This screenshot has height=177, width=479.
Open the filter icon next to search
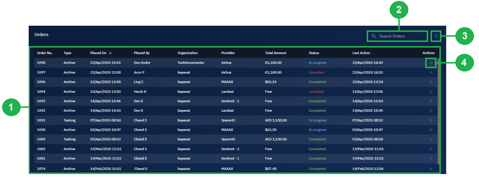[436, 36]
